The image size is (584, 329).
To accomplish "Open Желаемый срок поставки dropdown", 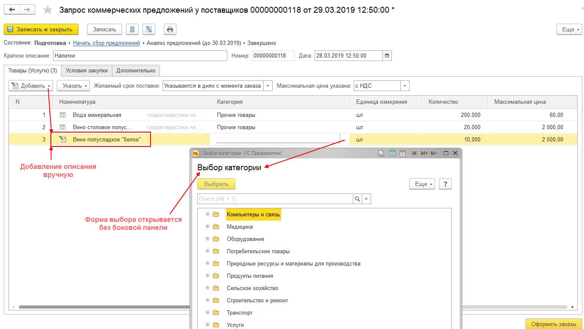I will [268, 86].
